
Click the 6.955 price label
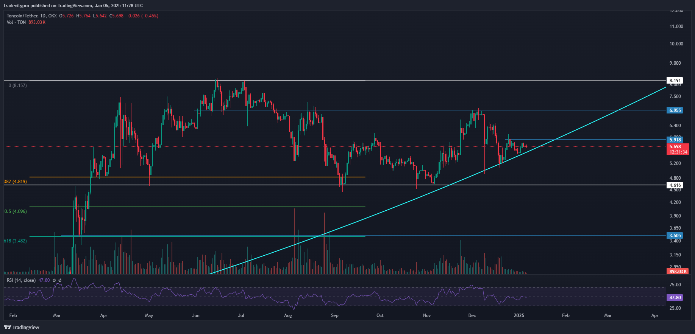(x=675, y=110)
